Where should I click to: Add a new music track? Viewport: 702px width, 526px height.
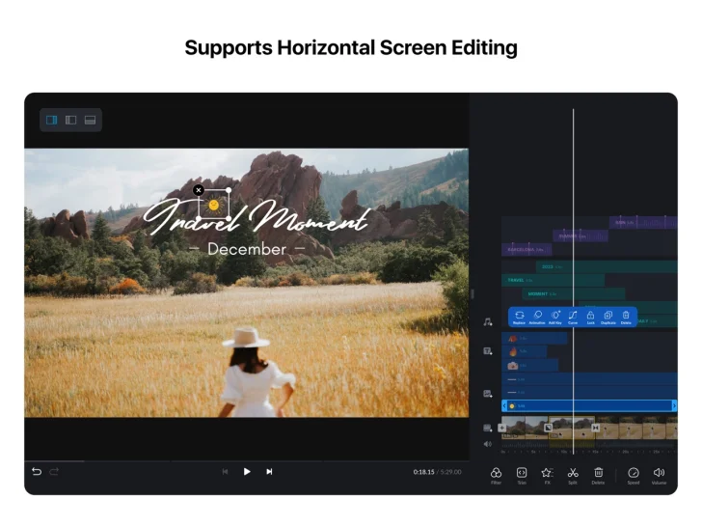(488, 322)
